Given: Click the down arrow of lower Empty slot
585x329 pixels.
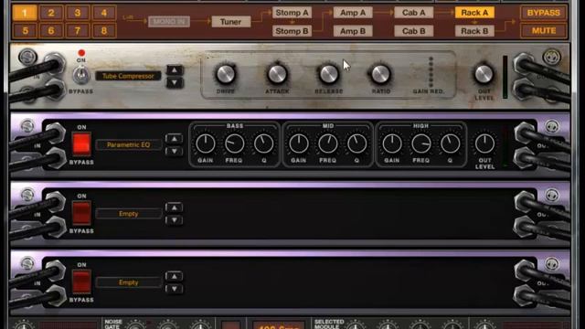Looking at the screenshot, I should coord(175,289).
